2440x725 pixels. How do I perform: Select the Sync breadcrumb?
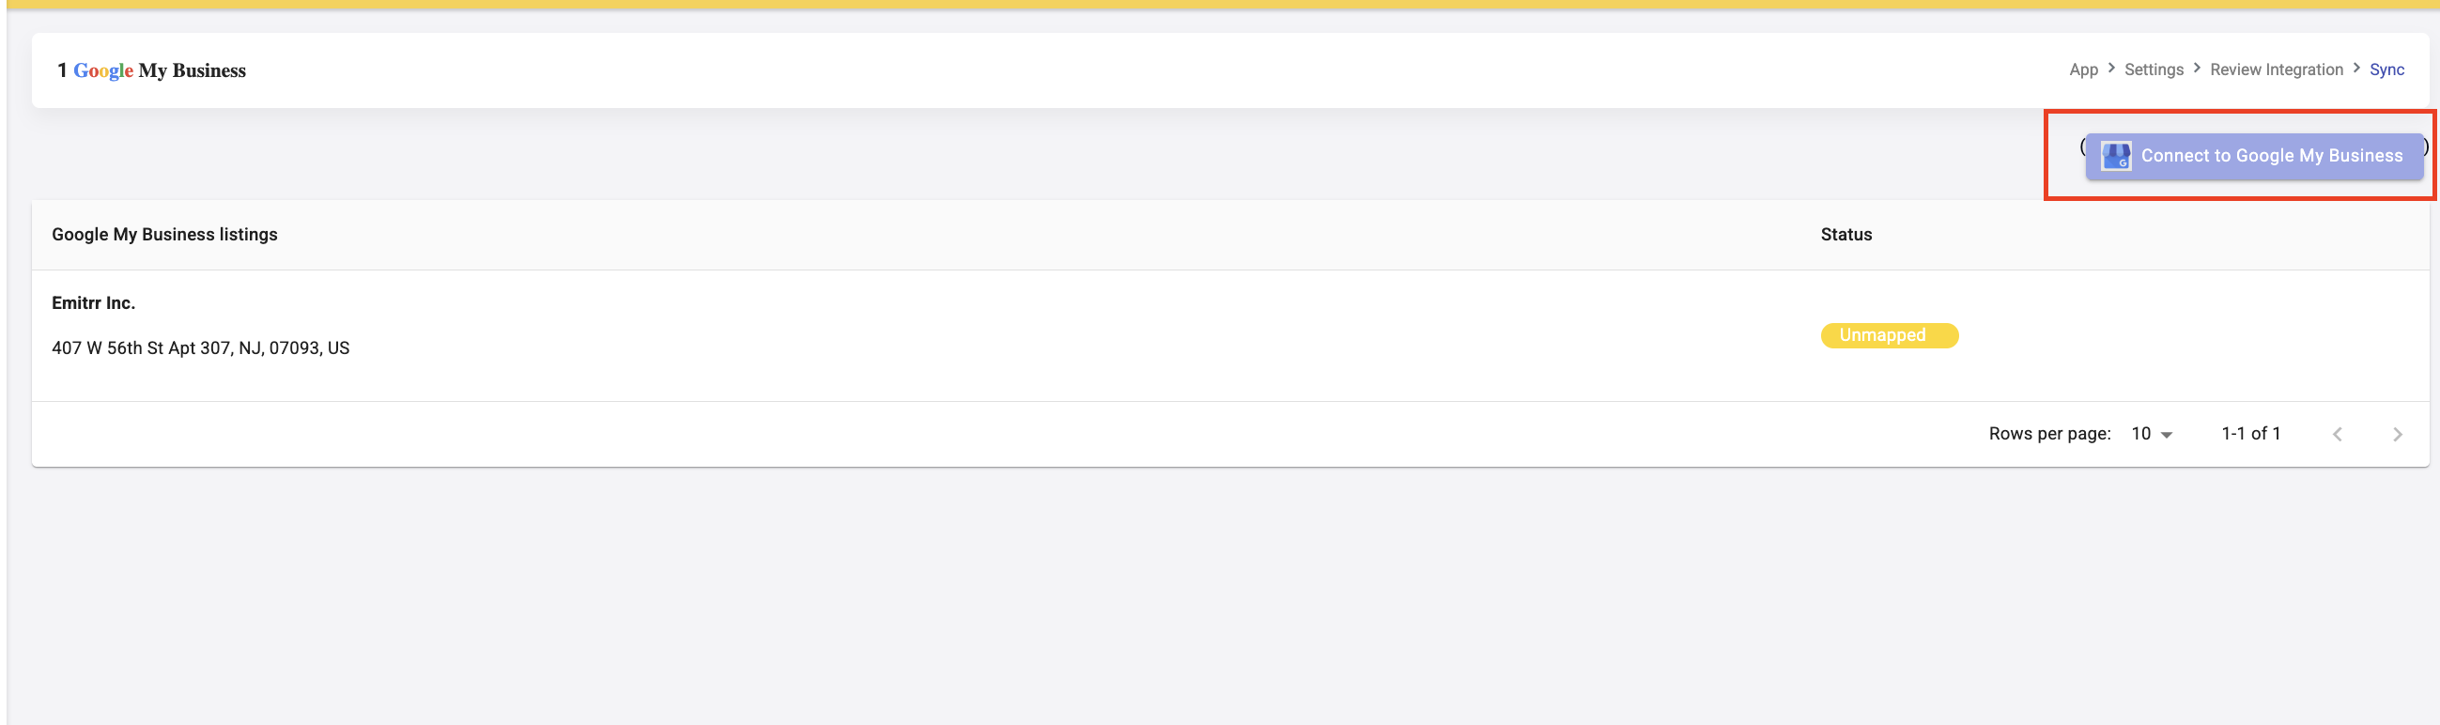click(2386, 69)
